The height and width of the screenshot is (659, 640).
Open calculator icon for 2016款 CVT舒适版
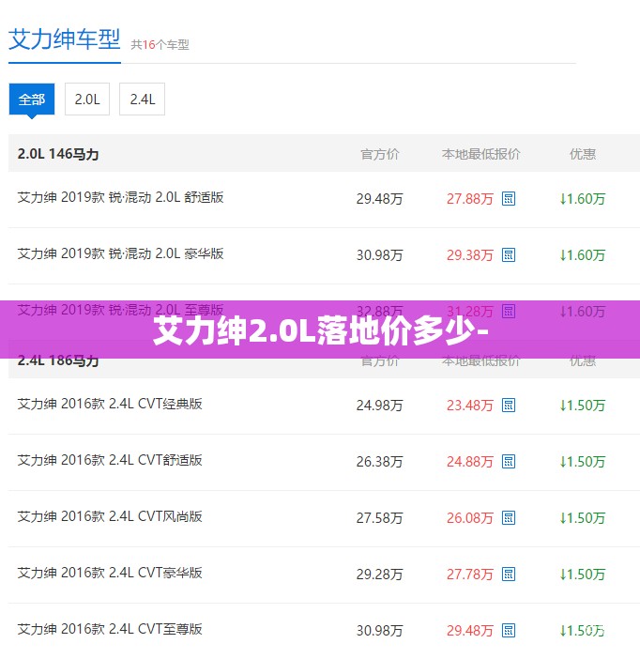tap(509, 462)
